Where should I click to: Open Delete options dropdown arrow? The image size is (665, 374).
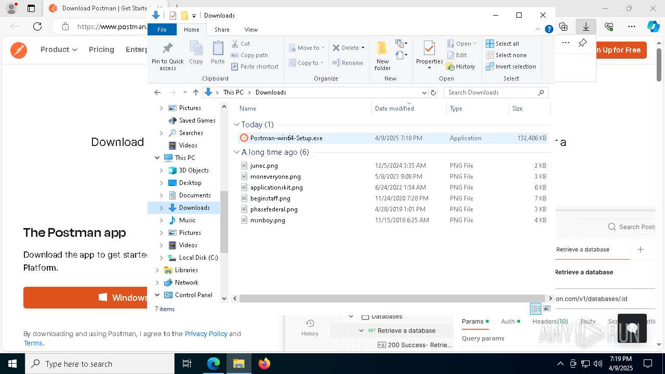[x=363, y=48]
